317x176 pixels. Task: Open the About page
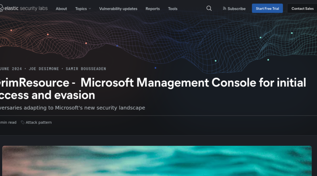[x=61, y=9]
